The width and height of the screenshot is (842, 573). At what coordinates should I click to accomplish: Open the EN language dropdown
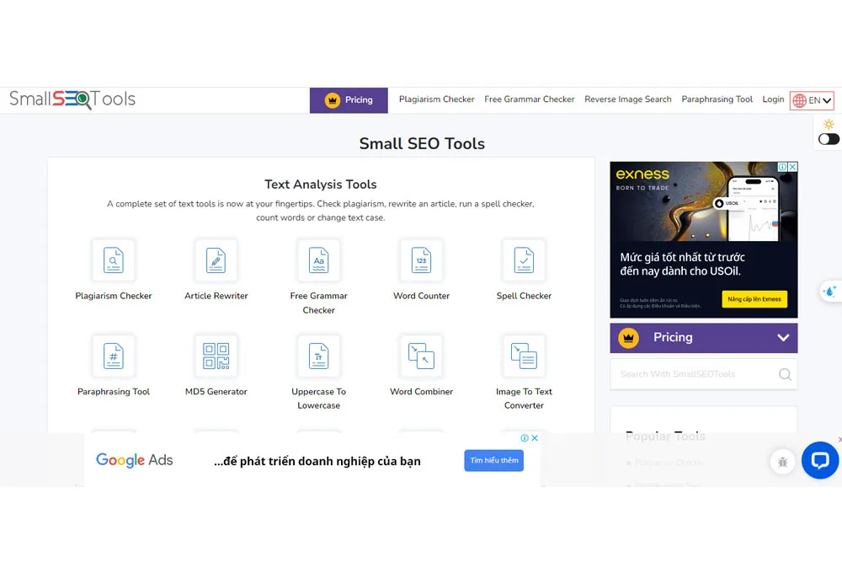(812, 100)
